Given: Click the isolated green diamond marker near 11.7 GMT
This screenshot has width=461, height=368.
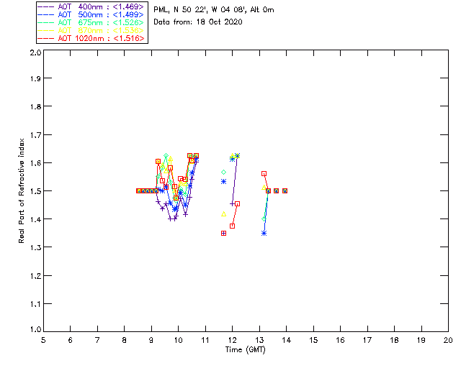Looking at the screenshot, I should pos(224,172).
